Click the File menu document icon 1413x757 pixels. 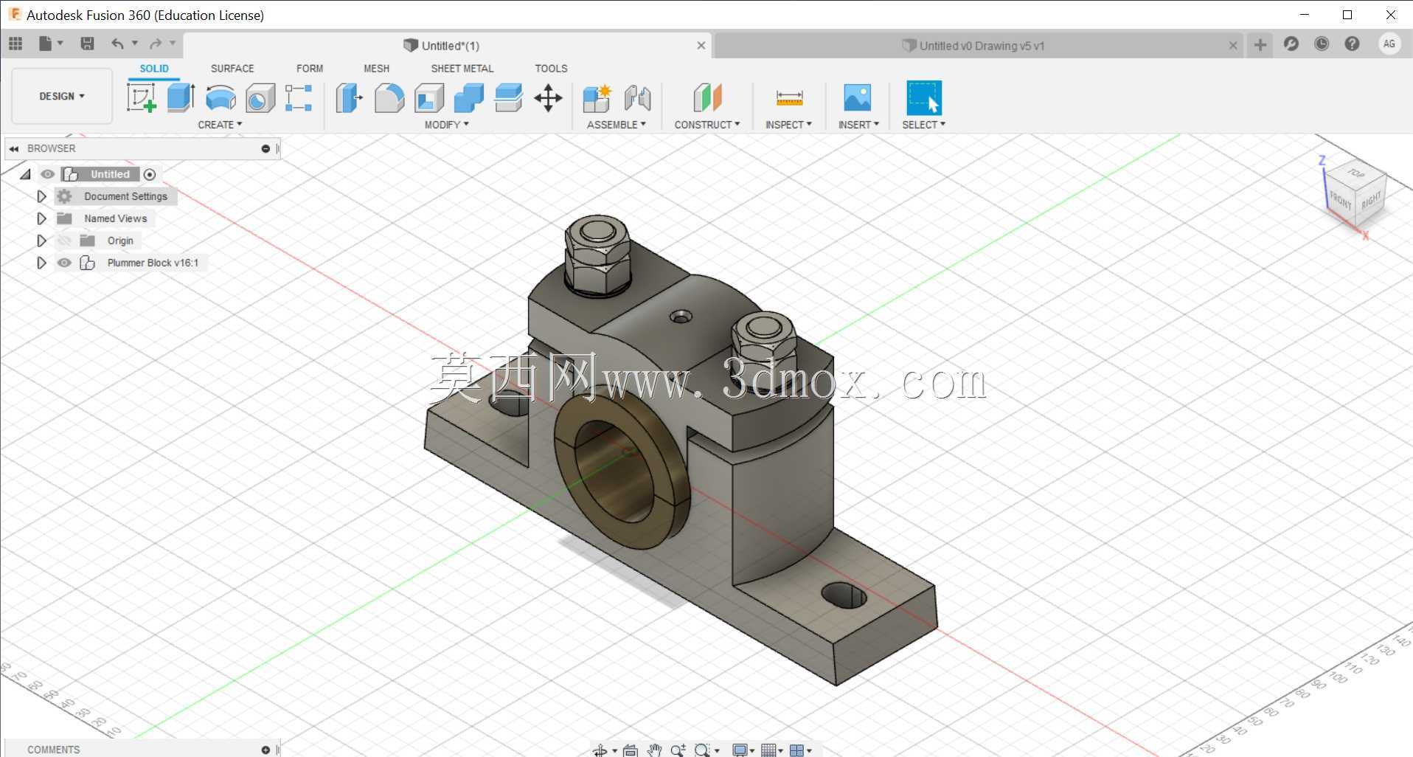tap(46, 44)
